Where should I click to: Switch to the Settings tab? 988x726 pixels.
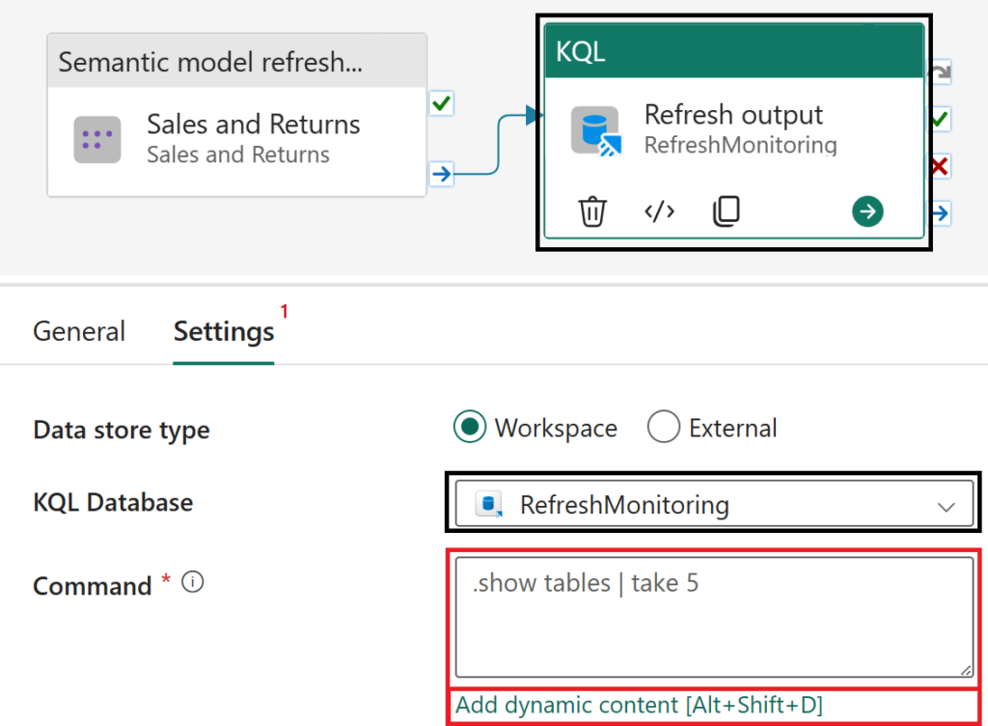click(224, 332)
